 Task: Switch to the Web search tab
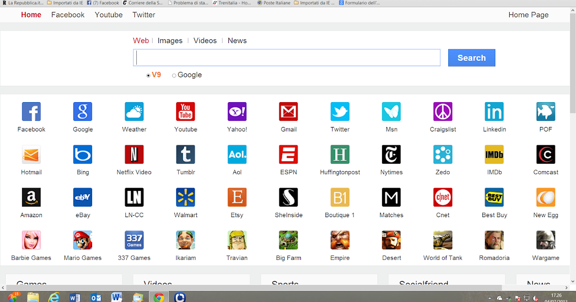click(x=141, y=41)
